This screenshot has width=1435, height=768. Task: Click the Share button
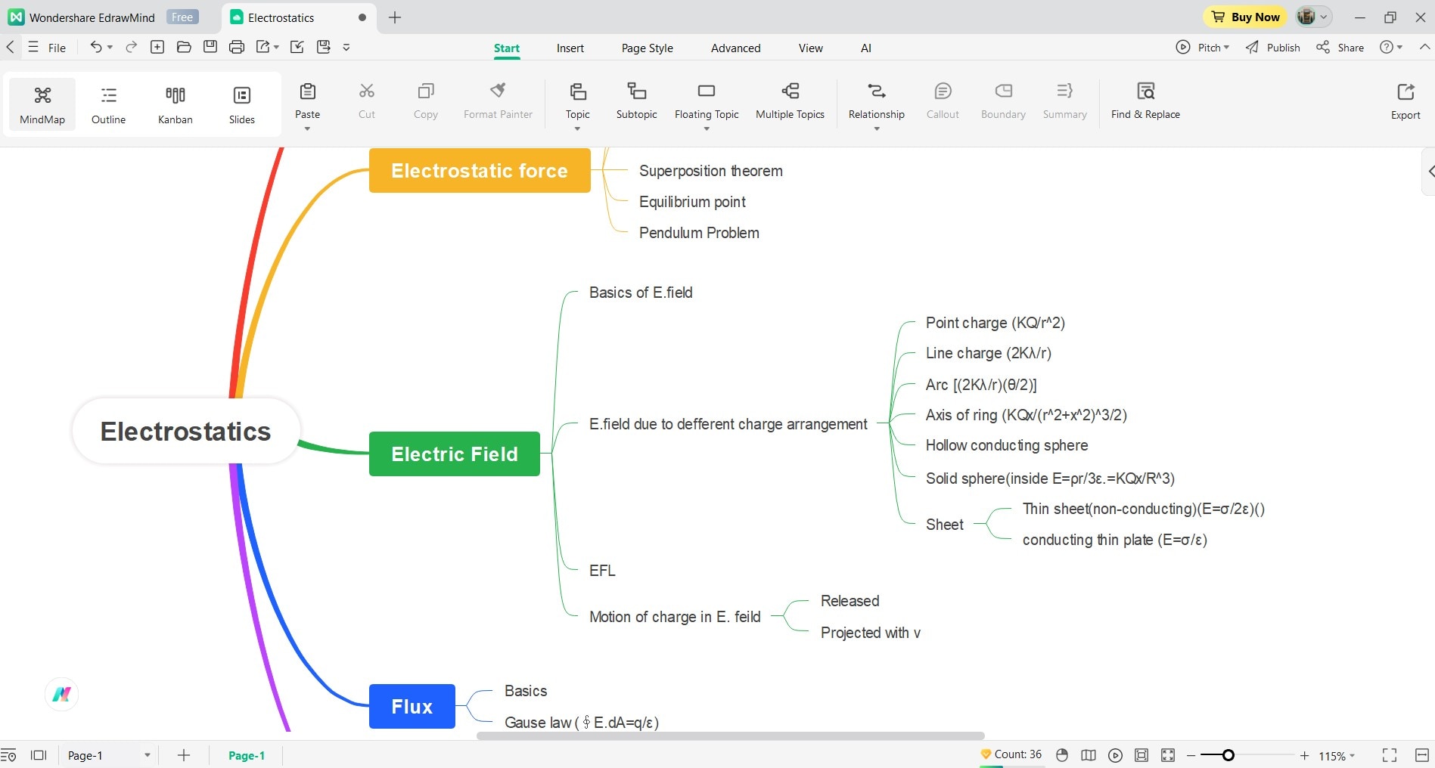1340,48
